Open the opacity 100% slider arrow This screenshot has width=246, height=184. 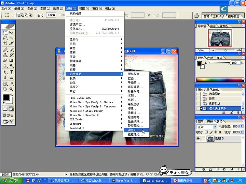(242, 126)
